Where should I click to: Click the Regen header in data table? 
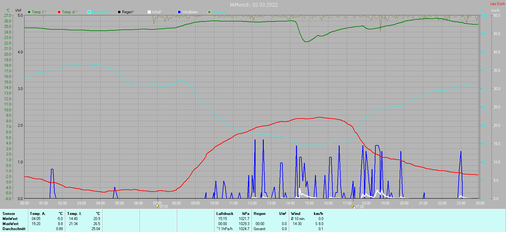click(x=260, y=214)
